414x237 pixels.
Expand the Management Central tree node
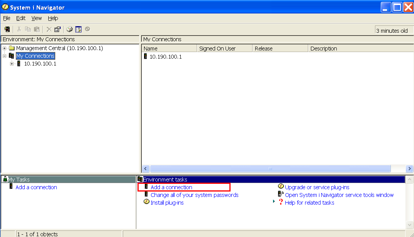click(4, 48)
